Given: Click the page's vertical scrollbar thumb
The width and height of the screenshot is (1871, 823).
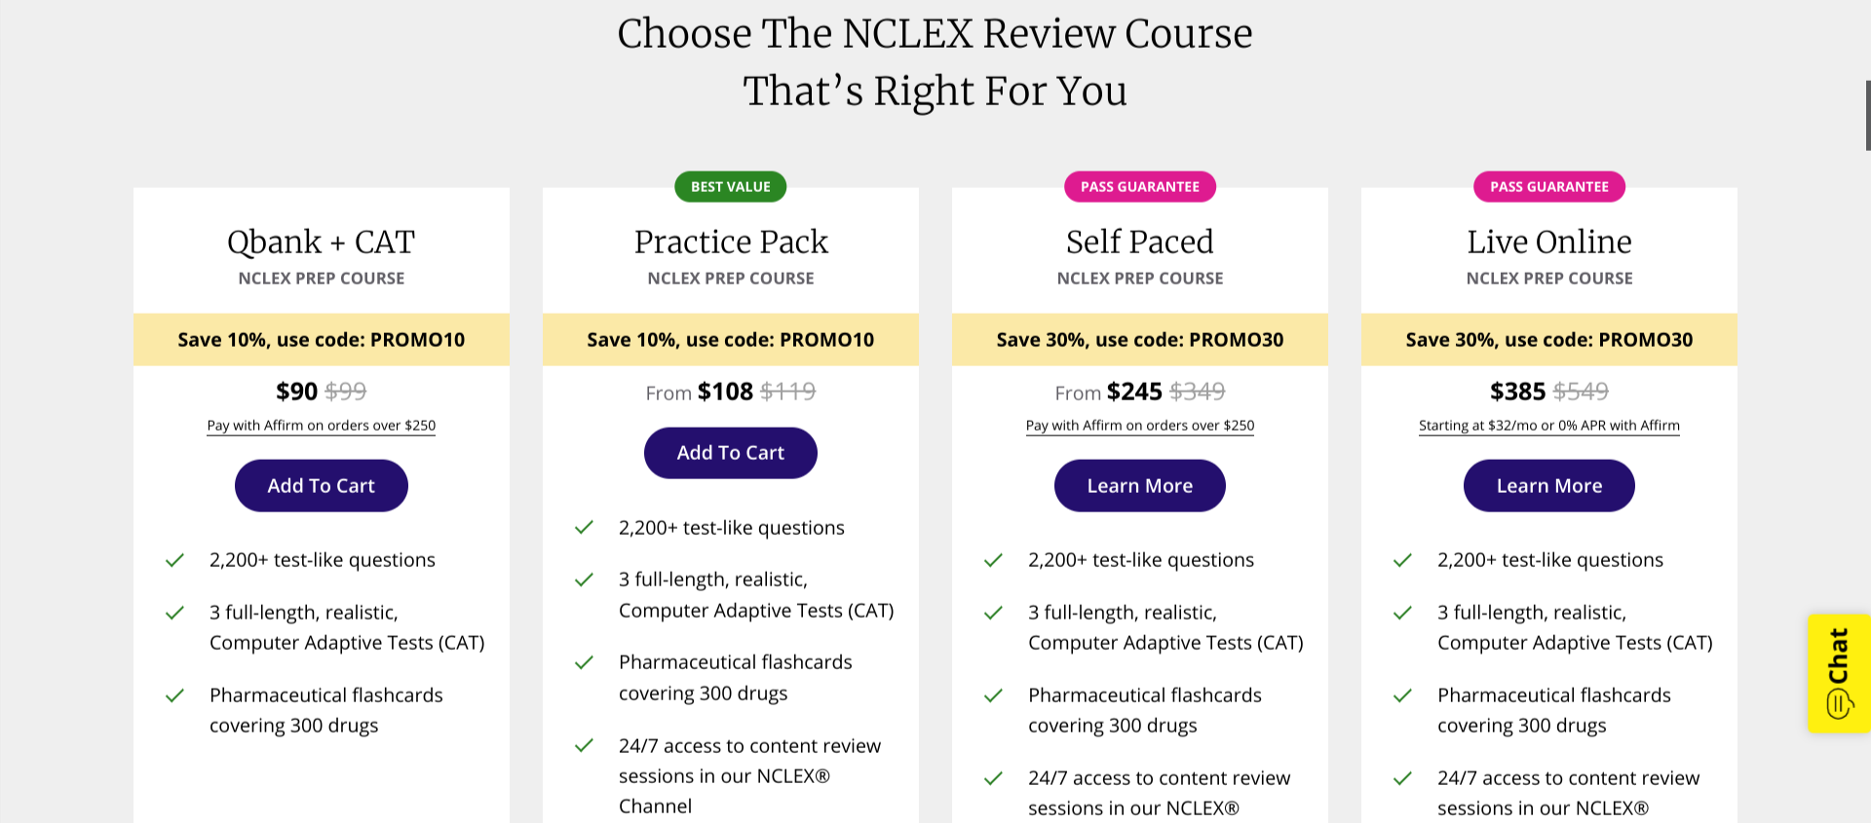Looking at the screenshot, I should [1867, 115].
